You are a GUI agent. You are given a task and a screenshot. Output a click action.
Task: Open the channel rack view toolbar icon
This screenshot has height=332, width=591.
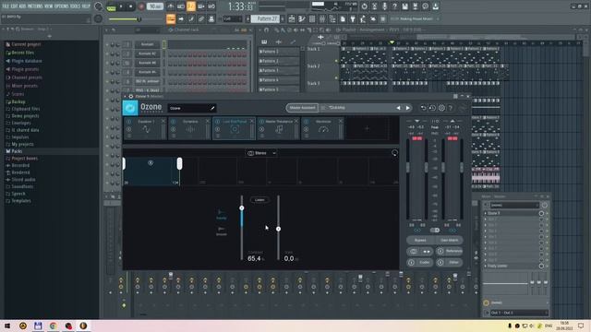click(312, 18)
